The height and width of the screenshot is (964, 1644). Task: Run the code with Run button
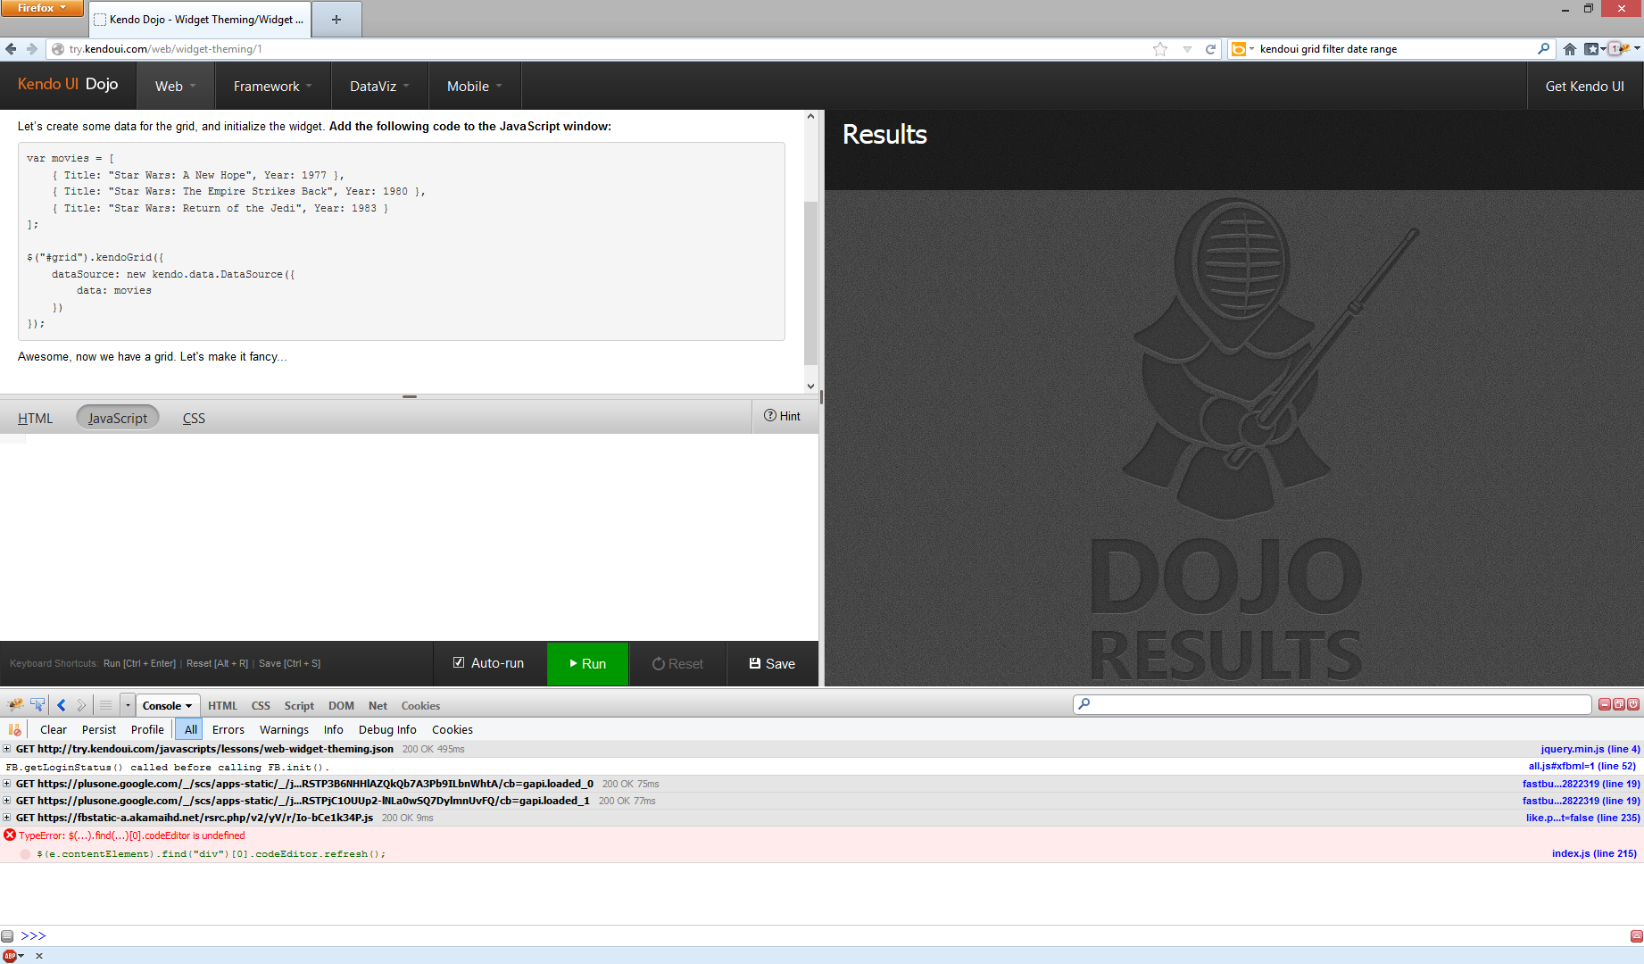(588, 663)
